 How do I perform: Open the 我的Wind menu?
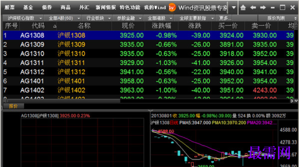point(155,7)
